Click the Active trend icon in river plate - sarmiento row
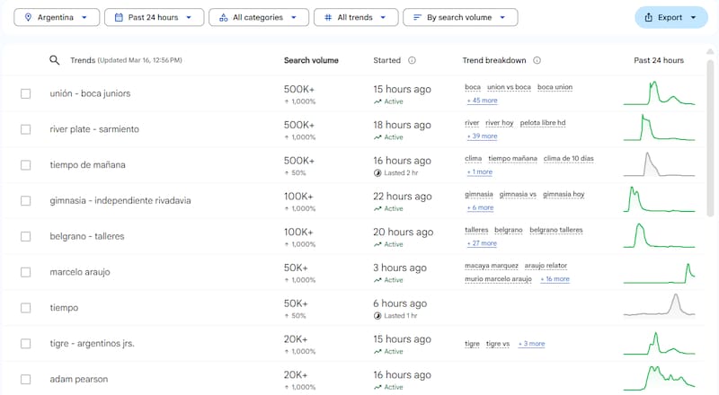 pos(377,137)
